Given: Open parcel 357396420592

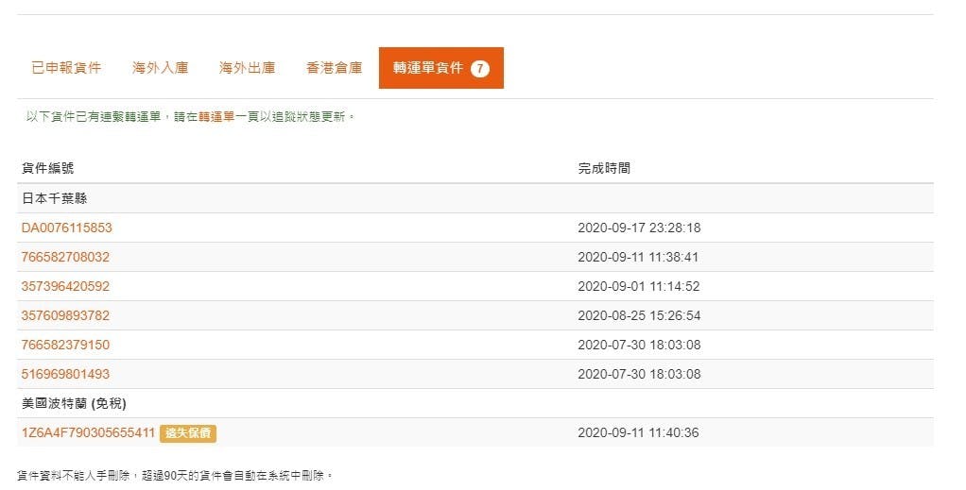Looking at the screenshot, I should 65,286.
